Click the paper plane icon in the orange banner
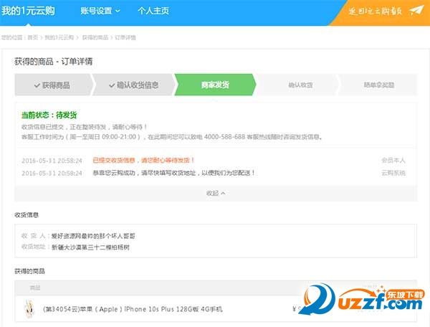 (x=416, y=11)
